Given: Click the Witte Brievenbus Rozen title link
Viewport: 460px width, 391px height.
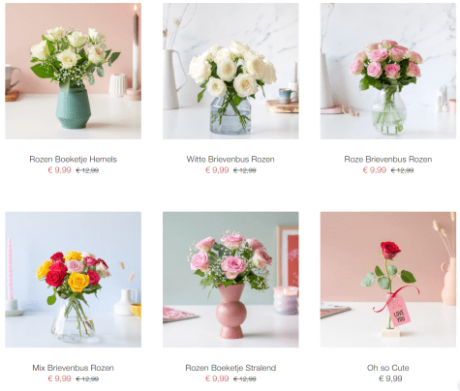Looking at the screenshot, I should [230, 159].
